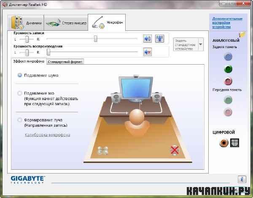Select green rear panel jack
Viewport: 253px width, 198px height.
click(228, 69)
